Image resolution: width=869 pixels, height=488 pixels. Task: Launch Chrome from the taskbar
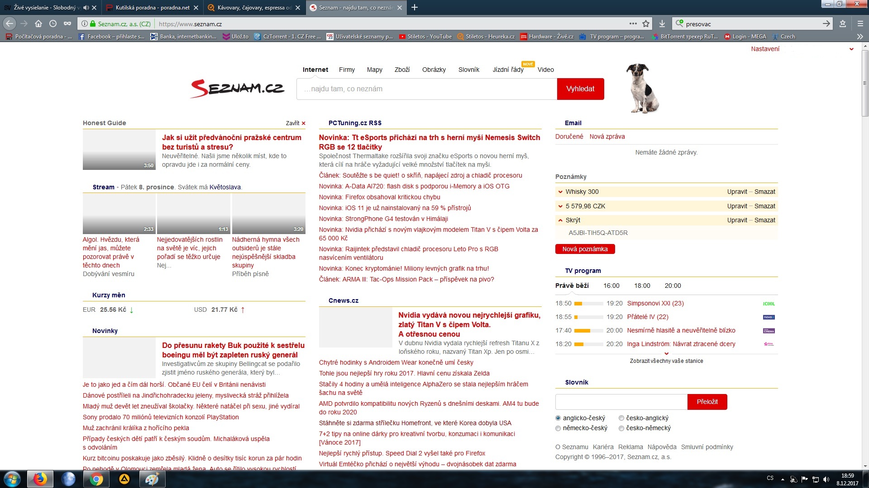[96, 479]
